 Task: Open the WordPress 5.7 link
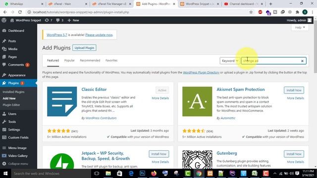tap(57, 35)
